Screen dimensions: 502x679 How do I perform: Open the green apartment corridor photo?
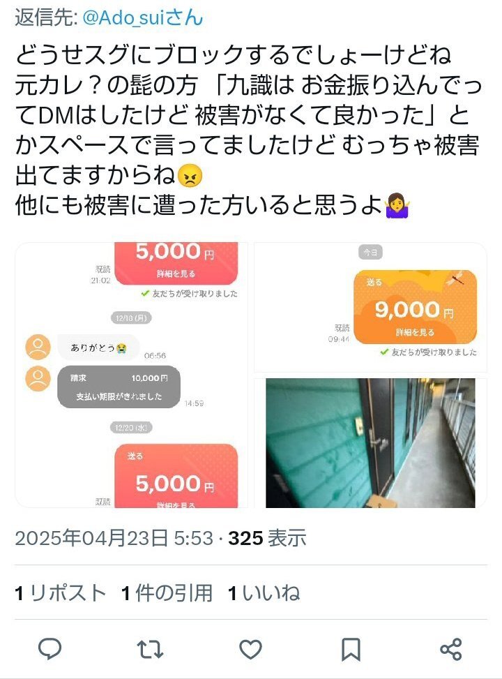click(x=370, y=442)
